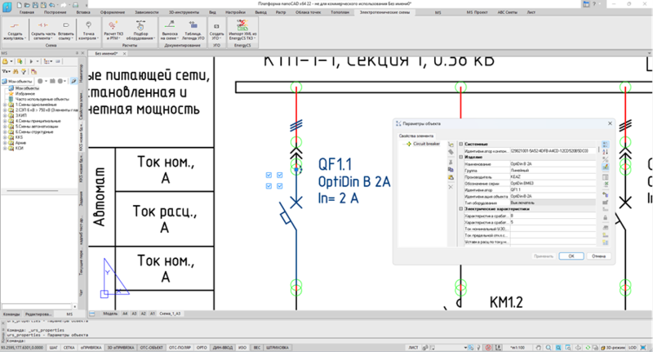Insert a Выноска на схеме callout
The width and height of the screenshot is (653, 352).
point(169,30)
